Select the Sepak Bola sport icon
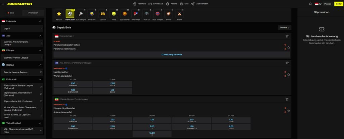 point(70,14)
